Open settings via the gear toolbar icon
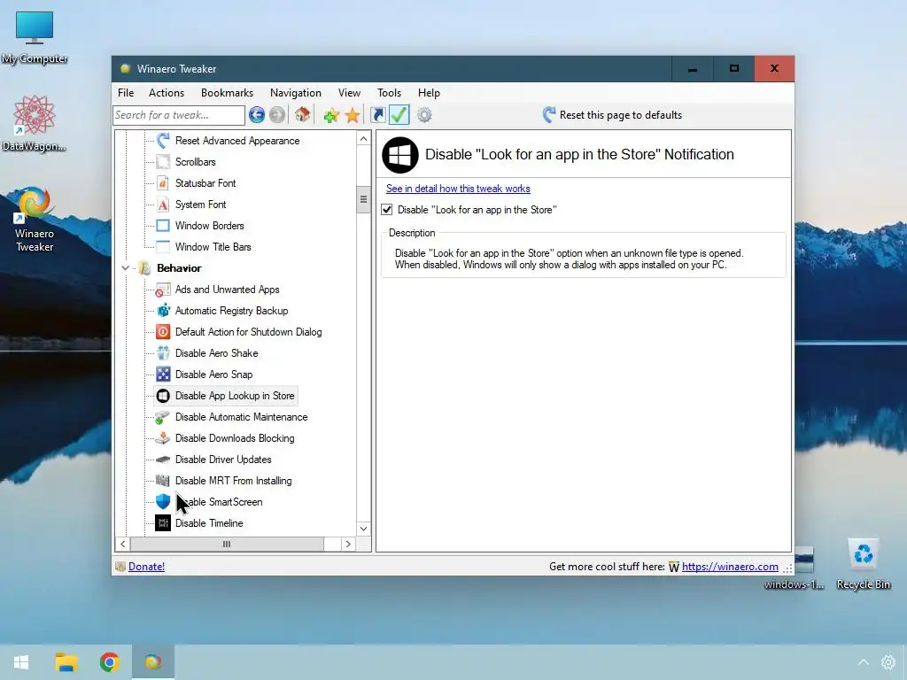The width and height of the screenshot is (907, 680). tap(424, 115)
